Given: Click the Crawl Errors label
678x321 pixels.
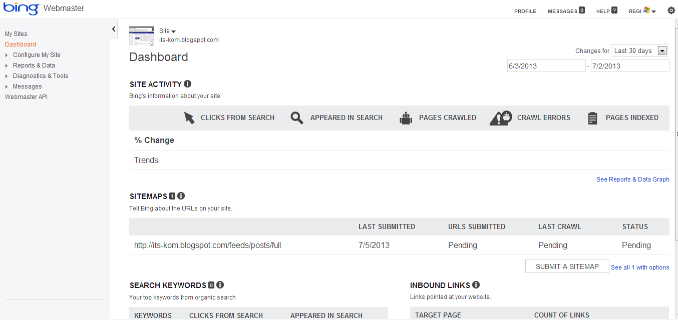Looking at the screenshot, I should pyautogui.click(x=544, y=118).
